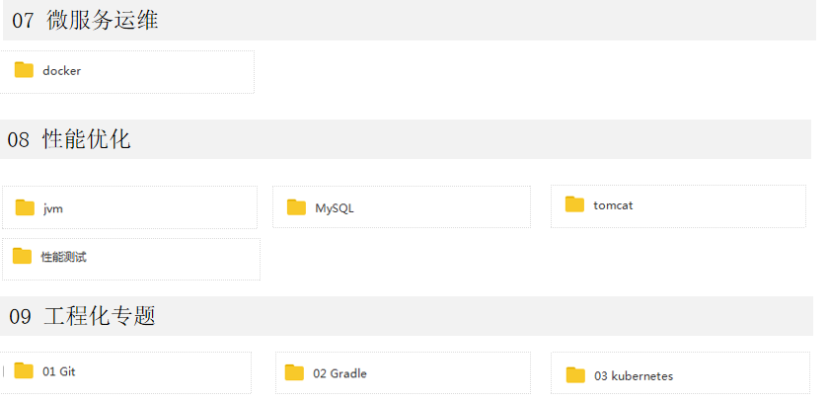Open the docker folder label
The height and width of the screenshot is (401, 829).
click(x=61, y=71)
